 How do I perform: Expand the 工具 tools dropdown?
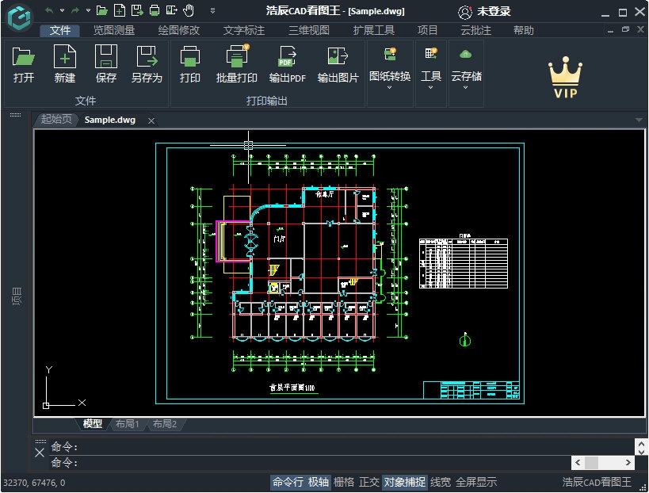pyautogui.click(x=430, y=87)
